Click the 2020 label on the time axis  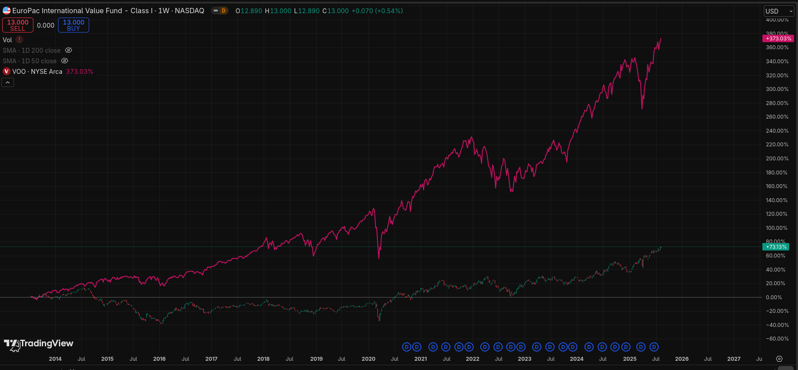click(x=369, y=359)
